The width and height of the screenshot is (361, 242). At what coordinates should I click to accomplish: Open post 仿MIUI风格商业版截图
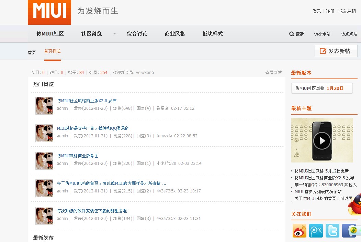[x=78, y=156]
